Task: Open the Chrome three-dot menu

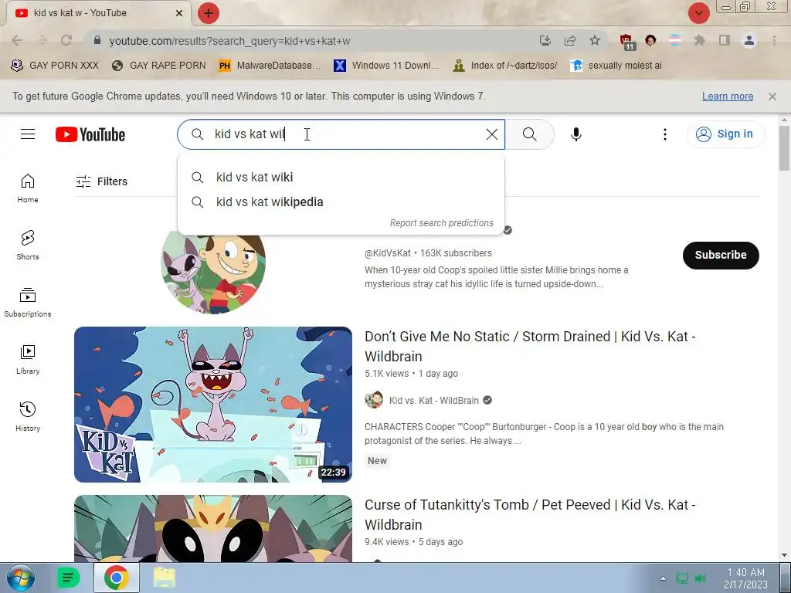Action: pos(774,40)
